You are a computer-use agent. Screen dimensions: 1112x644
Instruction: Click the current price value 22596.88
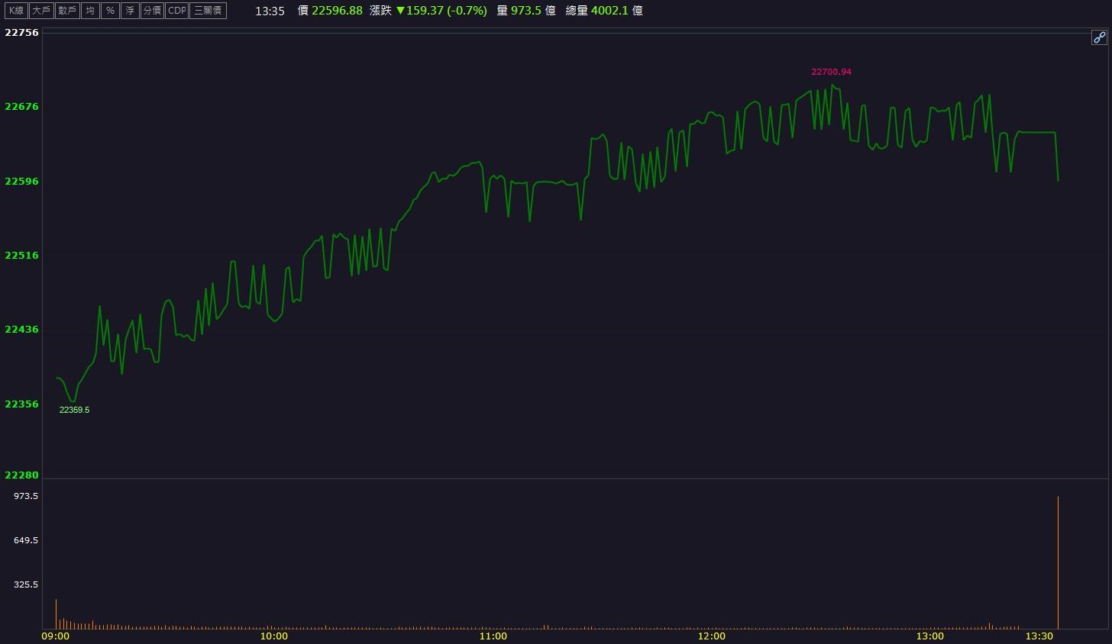pos(337,11)
